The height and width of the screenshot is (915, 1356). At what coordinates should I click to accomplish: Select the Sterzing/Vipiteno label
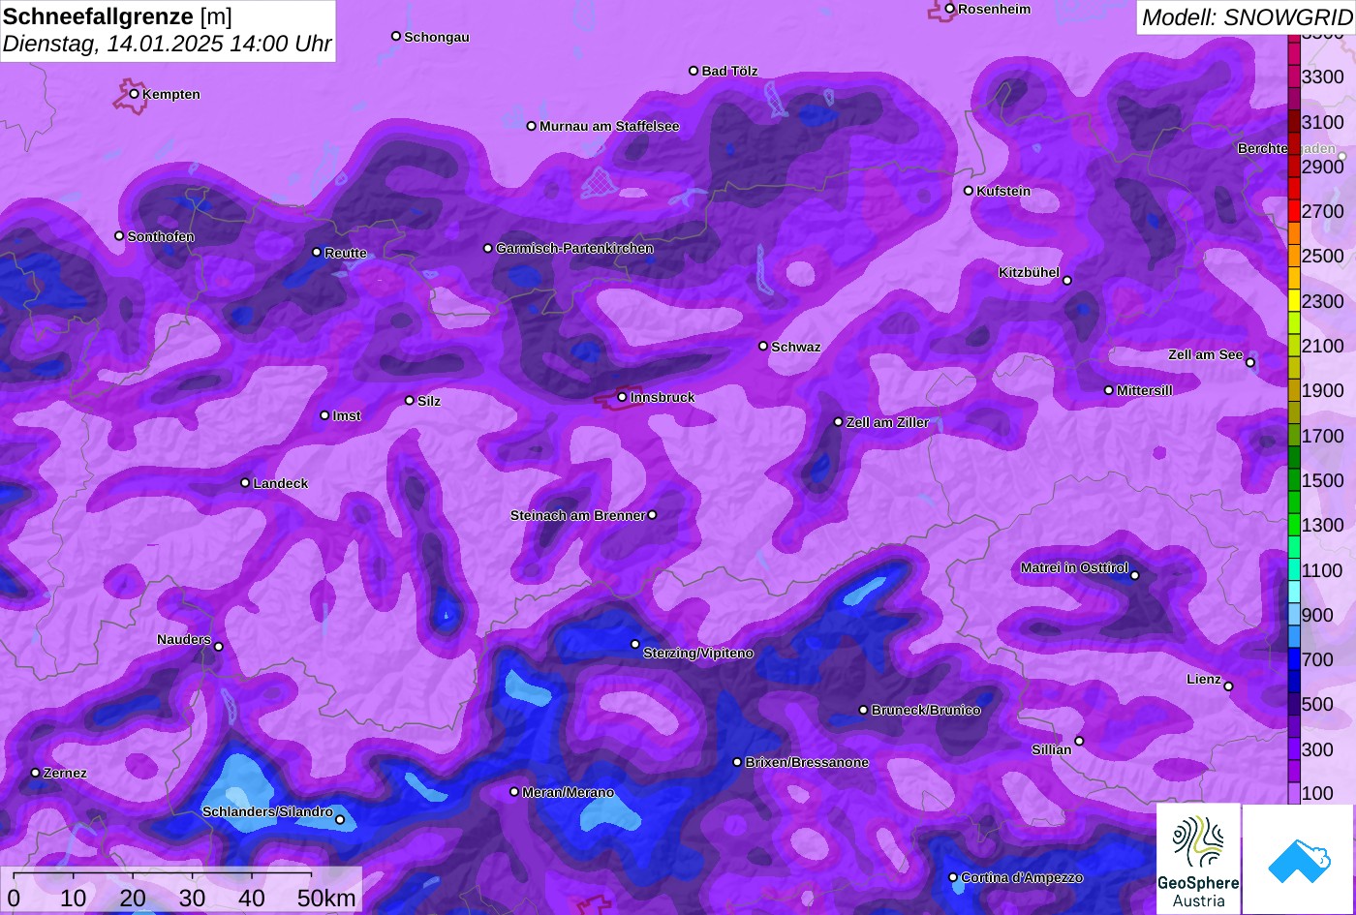[698, 654]
